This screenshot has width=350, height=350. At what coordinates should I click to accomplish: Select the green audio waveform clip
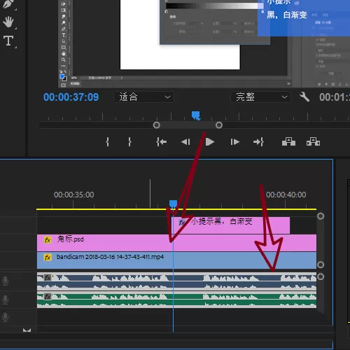176,300
